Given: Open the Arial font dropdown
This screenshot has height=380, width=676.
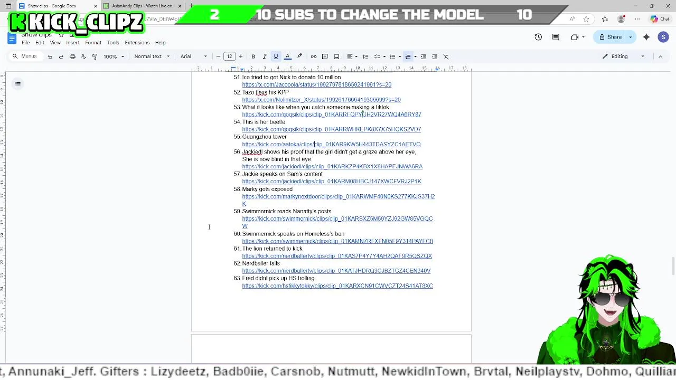Looking at the screenshot, I should tap(194, 56).
